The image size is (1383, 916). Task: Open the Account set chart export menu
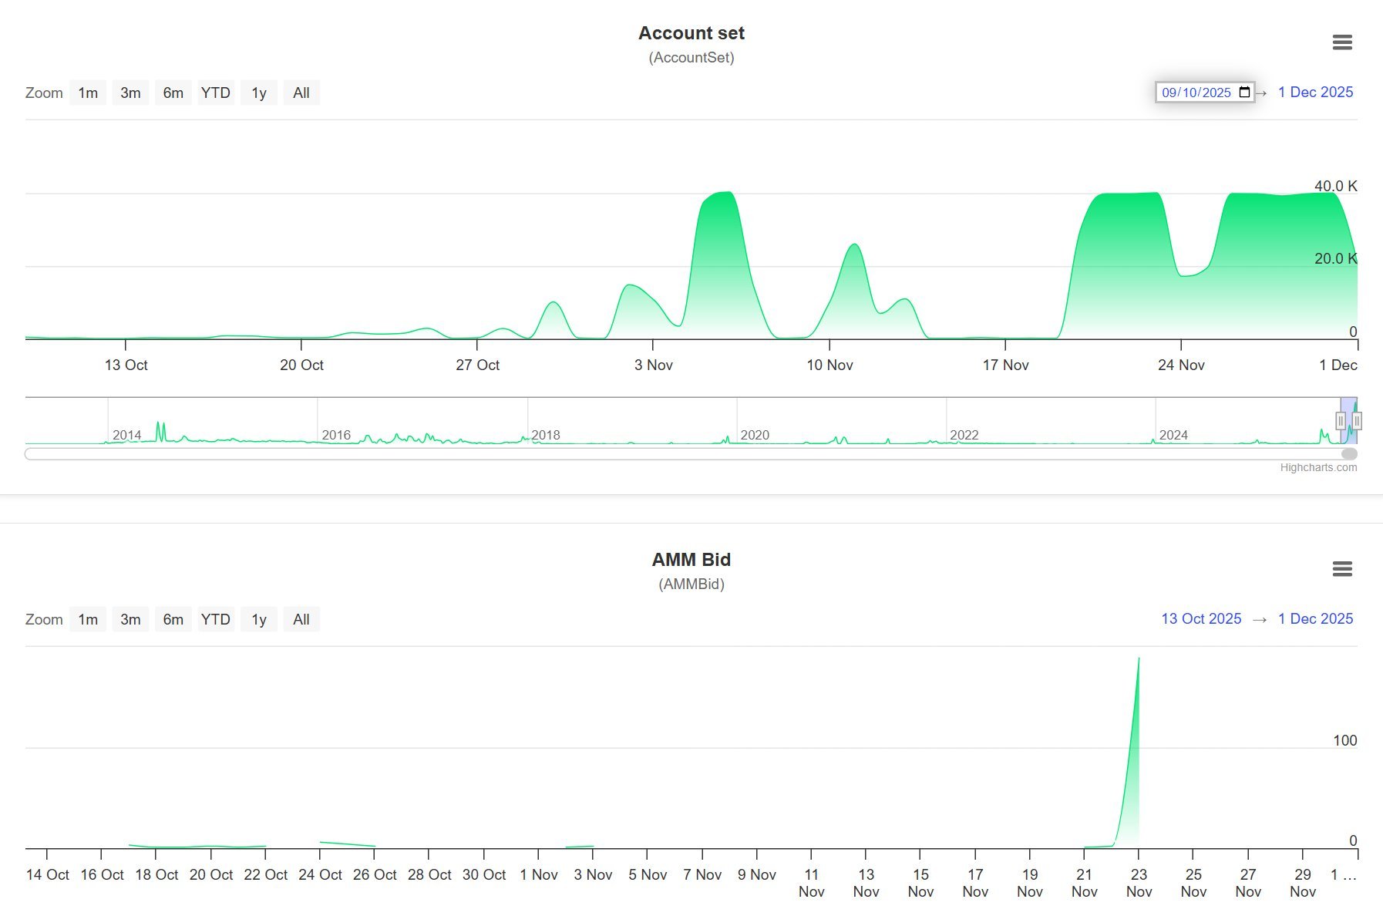point(1342,42)
